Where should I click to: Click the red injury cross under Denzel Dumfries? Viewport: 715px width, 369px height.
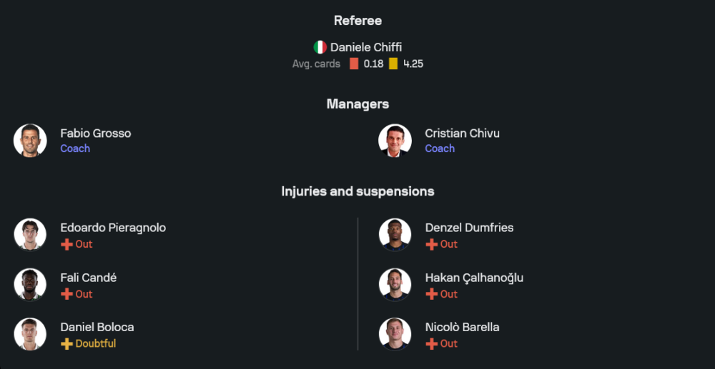[431, 244]
